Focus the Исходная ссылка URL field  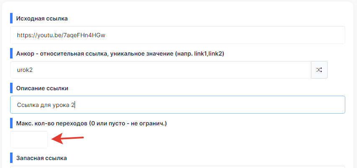click(178, 35)
